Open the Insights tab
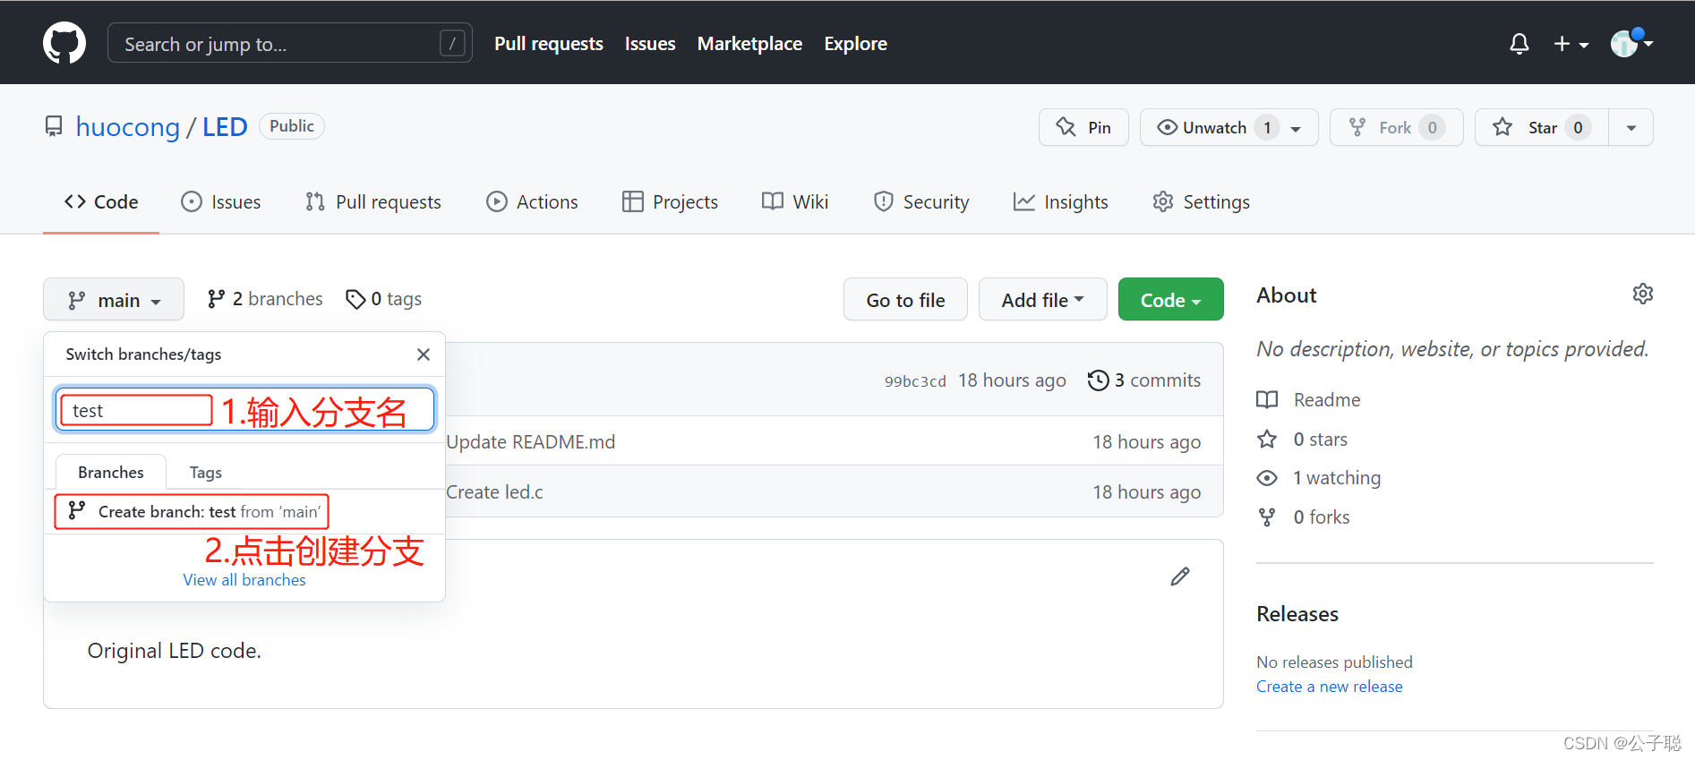1695x760 pixels. pyautogui.click(x=1061, y=202)
